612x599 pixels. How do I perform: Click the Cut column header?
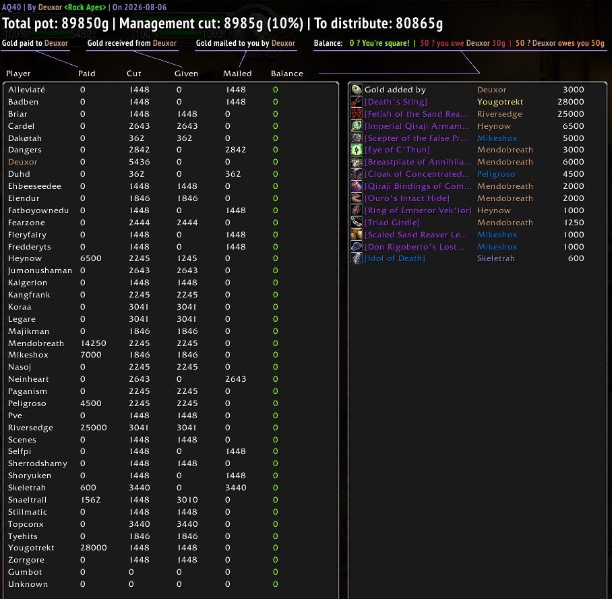coord(134,74)
